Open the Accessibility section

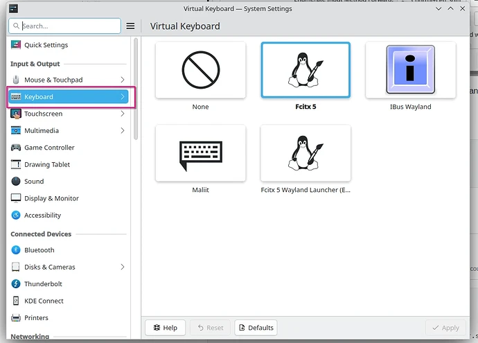[42, 216]
